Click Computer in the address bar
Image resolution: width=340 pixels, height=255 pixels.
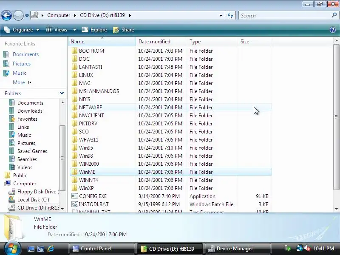[59, 15]
